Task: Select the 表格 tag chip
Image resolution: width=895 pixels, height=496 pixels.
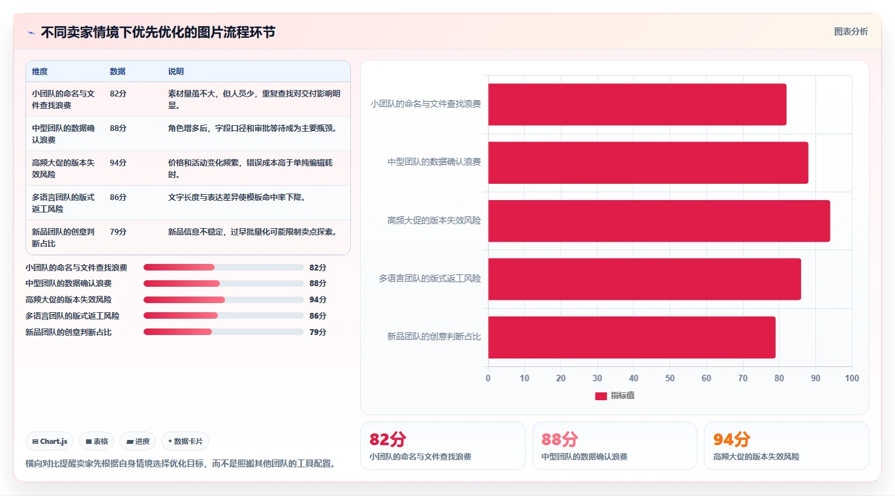Action: [97, 441]
